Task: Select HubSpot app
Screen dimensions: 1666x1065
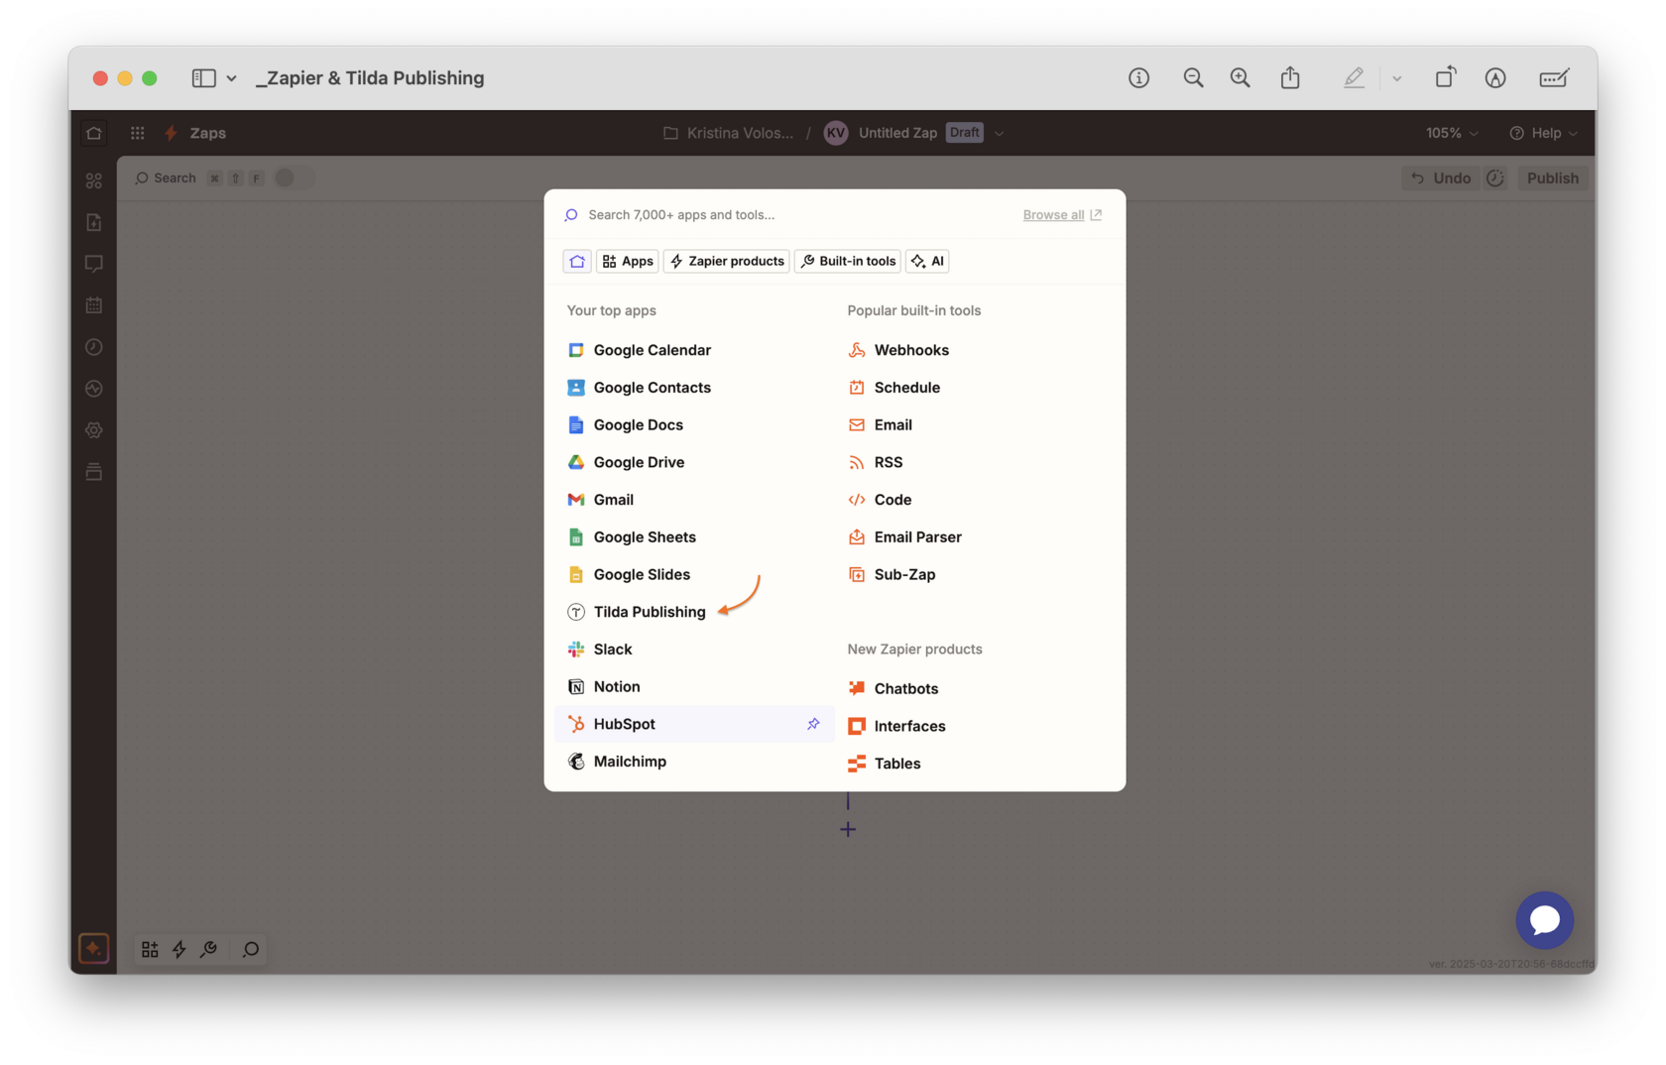Action: [x=694, y=724]
